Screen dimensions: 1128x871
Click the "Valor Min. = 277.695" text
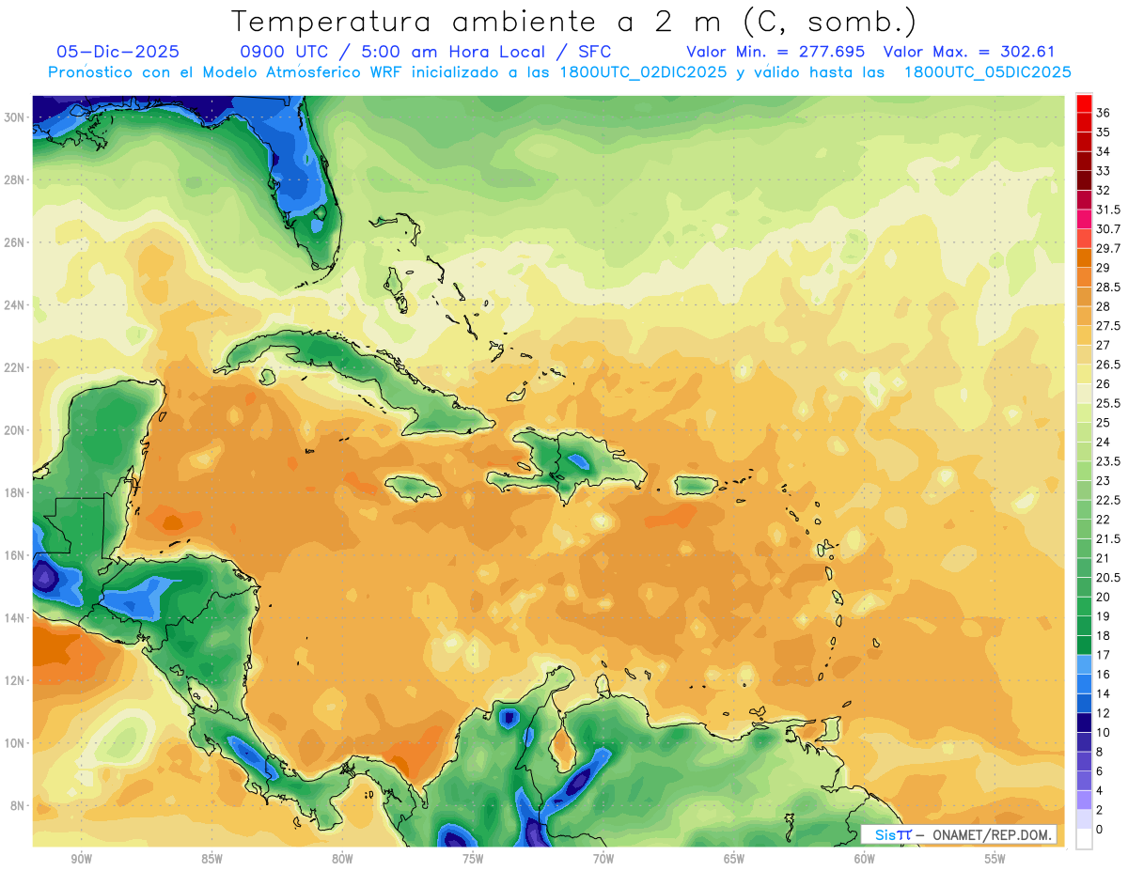point(775,52)
